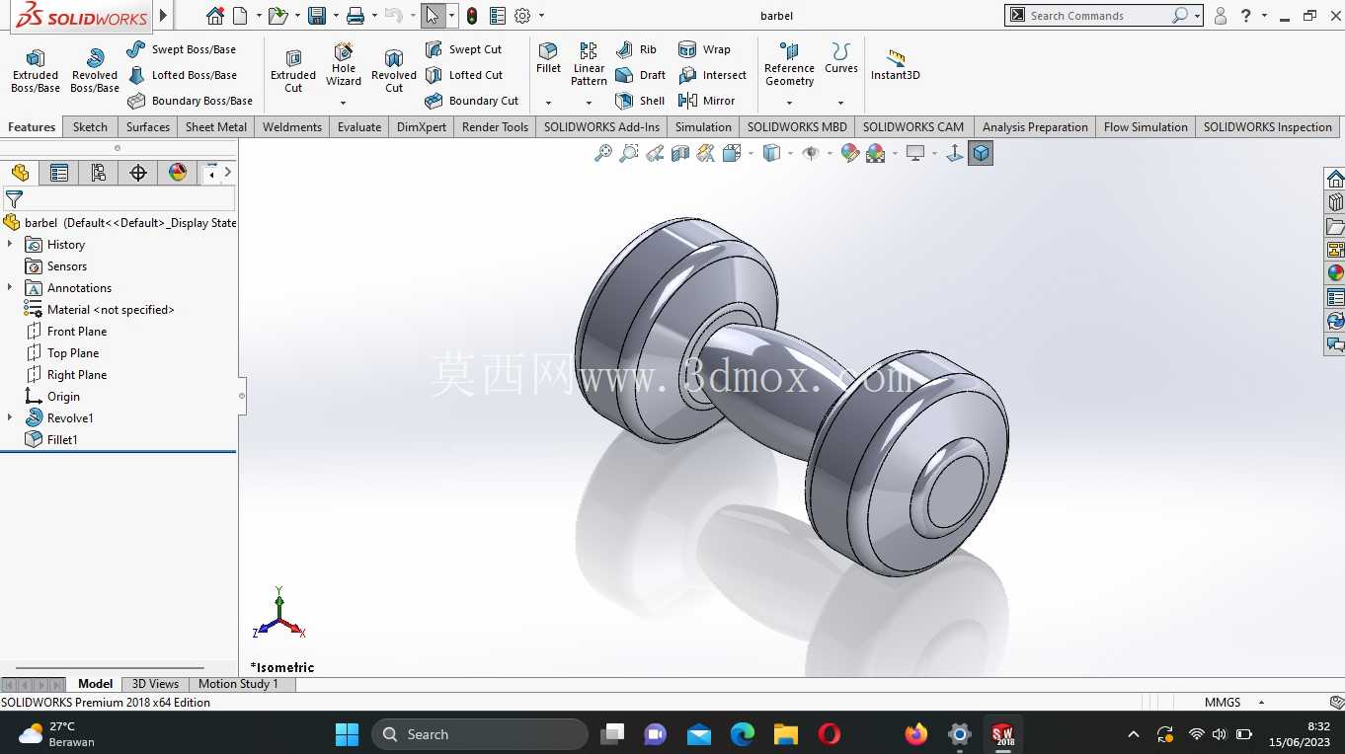Open the PropertyManager panel tab
Viewport: 1345px width, 754px height.
pyautogui.click(x=59, y=173)
